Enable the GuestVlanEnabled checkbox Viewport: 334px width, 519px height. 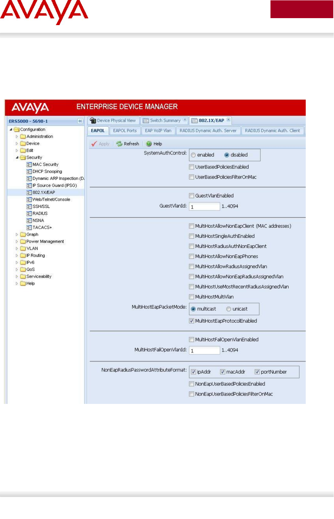click(192, 196)
